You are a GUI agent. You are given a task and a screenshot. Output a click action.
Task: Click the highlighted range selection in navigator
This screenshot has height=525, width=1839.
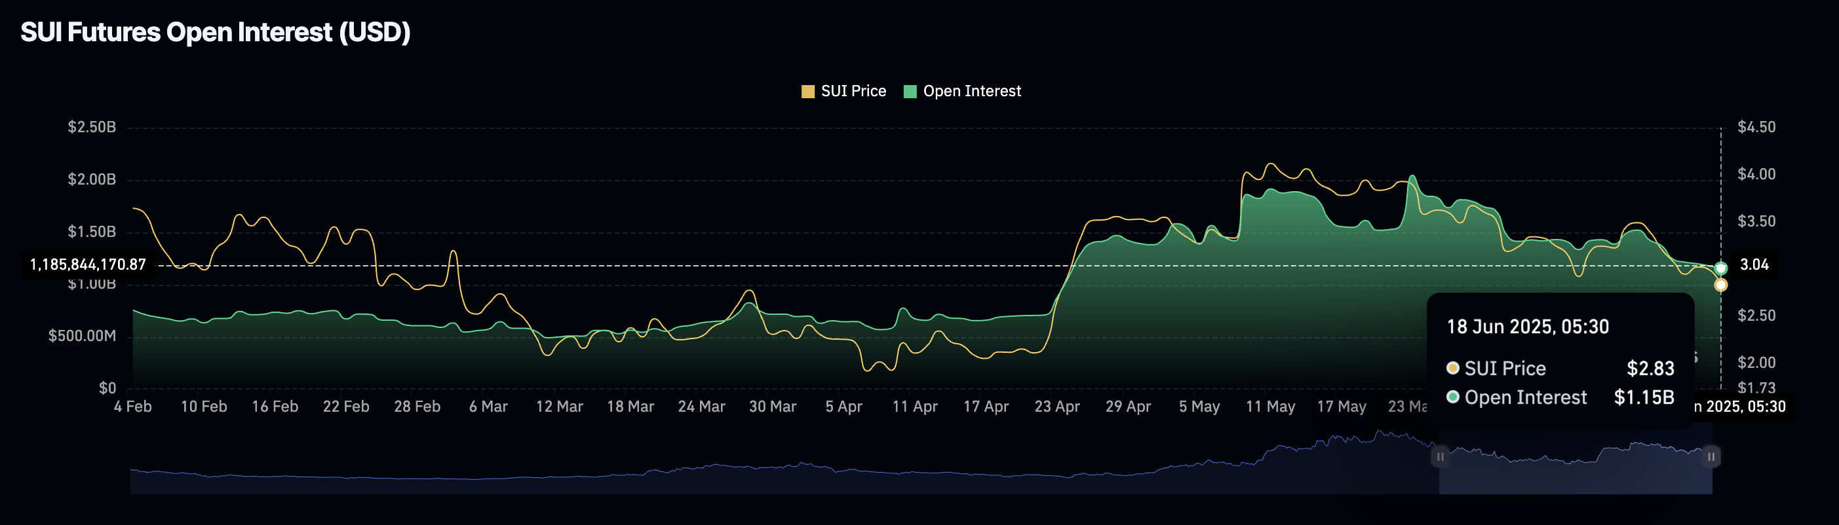(1576, 463)
